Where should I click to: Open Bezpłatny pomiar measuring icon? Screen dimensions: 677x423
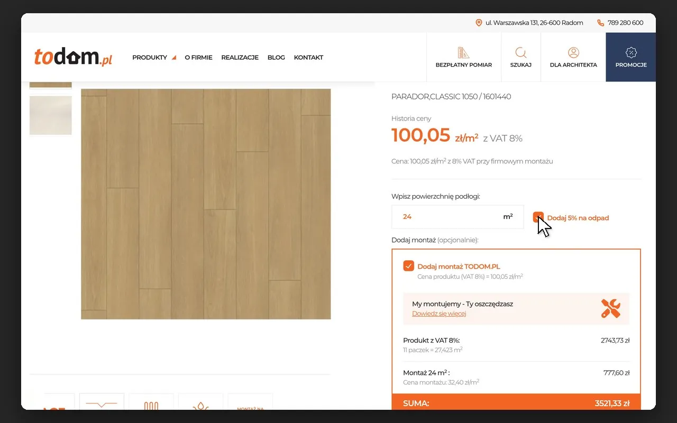pos(463,53)
